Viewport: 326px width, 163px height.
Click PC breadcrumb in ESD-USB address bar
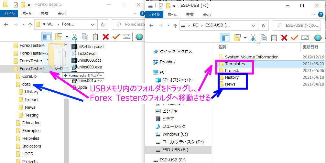pos(195,25)
